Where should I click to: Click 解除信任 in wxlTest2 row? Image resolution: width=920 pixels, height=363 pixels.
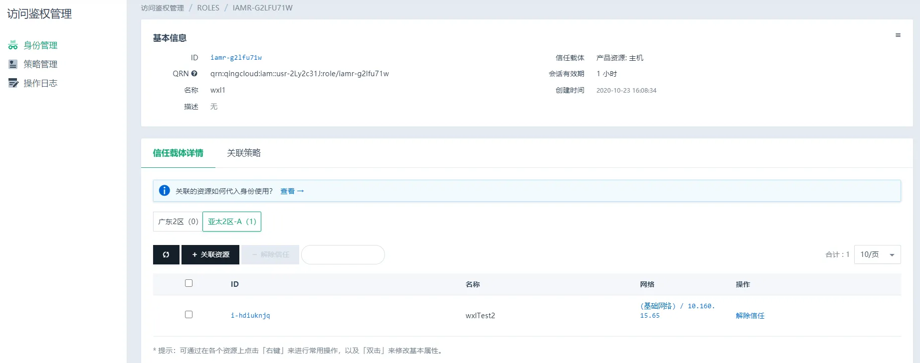[750, 316]
